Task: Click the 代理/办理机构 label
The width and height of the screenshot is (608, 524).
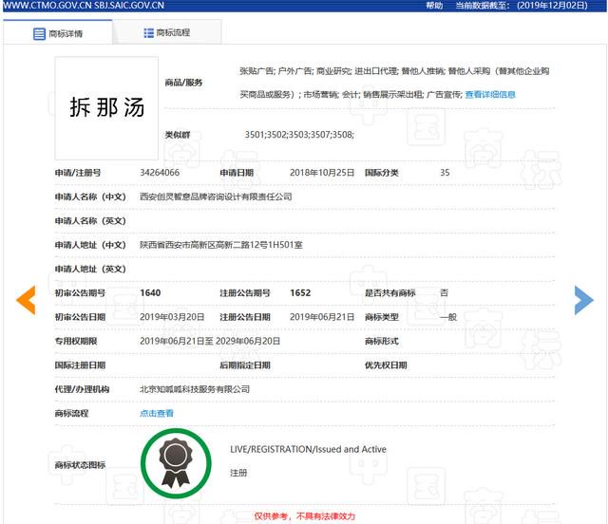Action: tap(82, 389)
